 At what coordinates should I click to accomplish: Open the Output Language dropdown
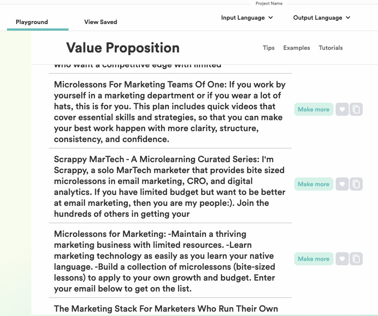(322, 18)
